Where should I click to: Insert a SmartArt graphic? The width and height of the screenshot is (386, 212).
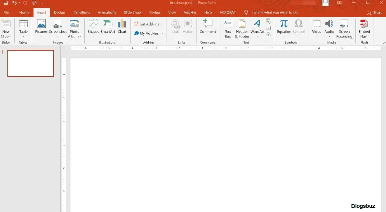(x=108, y=24)
